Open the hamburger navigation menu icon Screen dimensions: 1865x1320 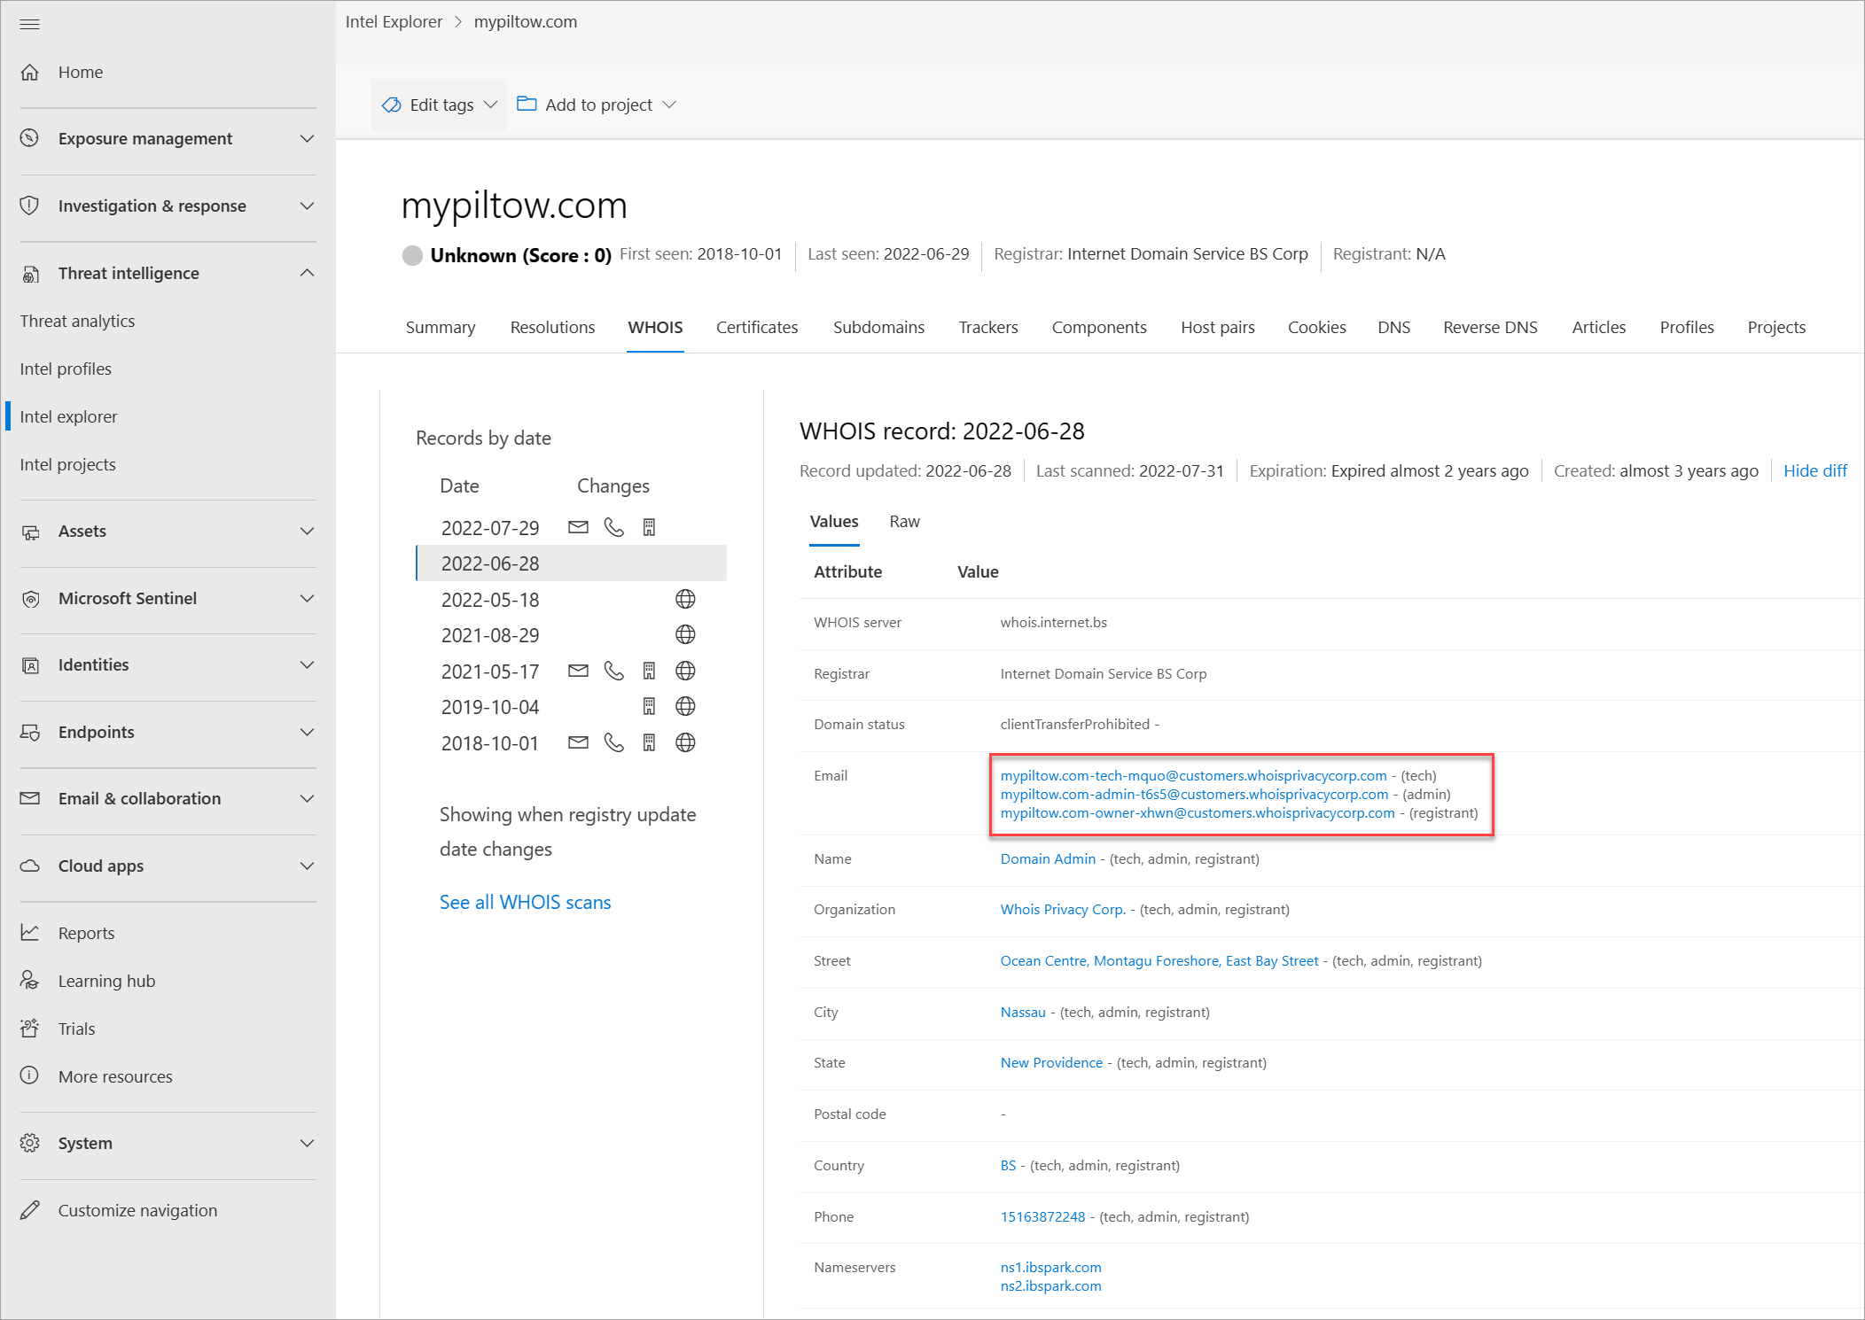[30, 24]
